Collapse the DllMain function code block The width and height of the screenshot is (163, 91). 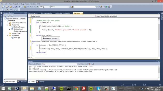tap(31, 41)
